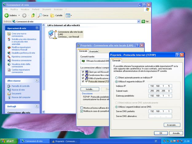Switch to Avanzate tab in LAN properties
The image size is (192, 144).
[94, 51]
